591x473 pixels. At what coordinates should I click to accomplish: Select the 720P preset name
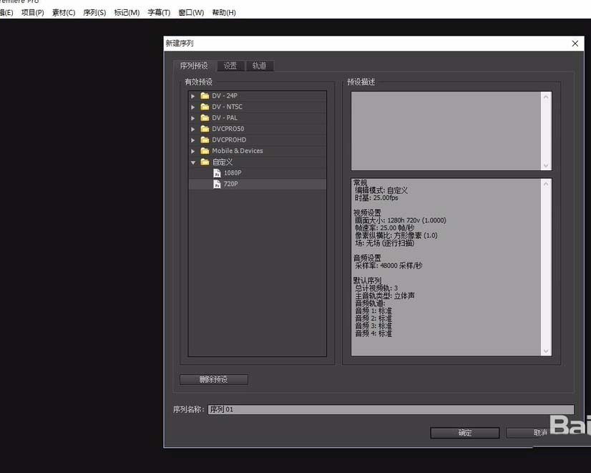[x=230, y=183]
